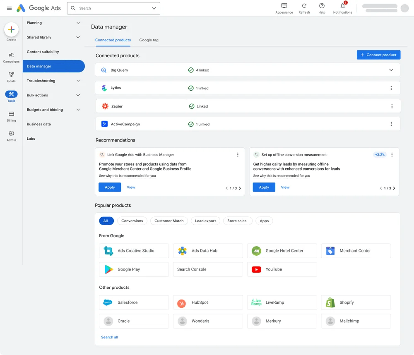414x355 pixels.
Task: Open menu on offline conversion recommendation card
Action: (392, 155)
